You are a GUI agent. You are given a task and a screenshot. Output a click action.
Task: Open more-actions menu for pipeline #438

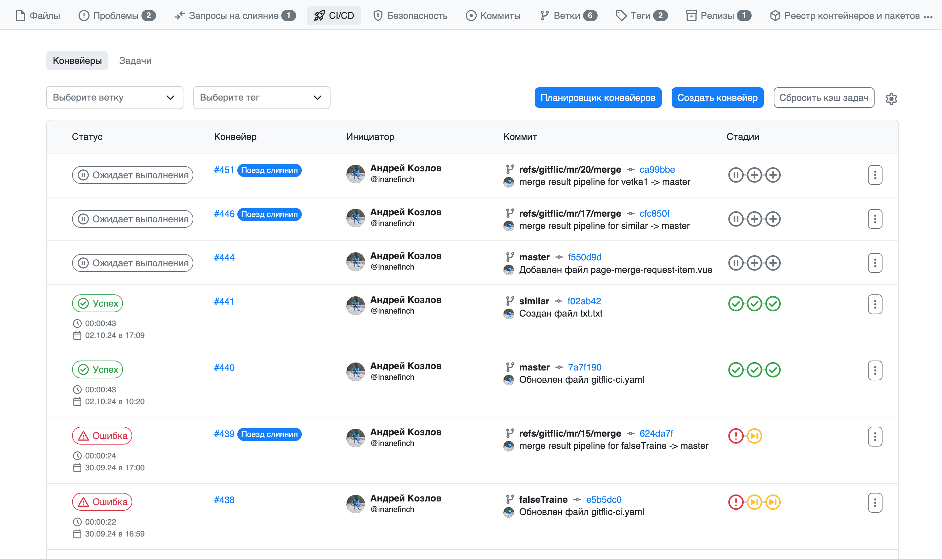coord(875,502)
